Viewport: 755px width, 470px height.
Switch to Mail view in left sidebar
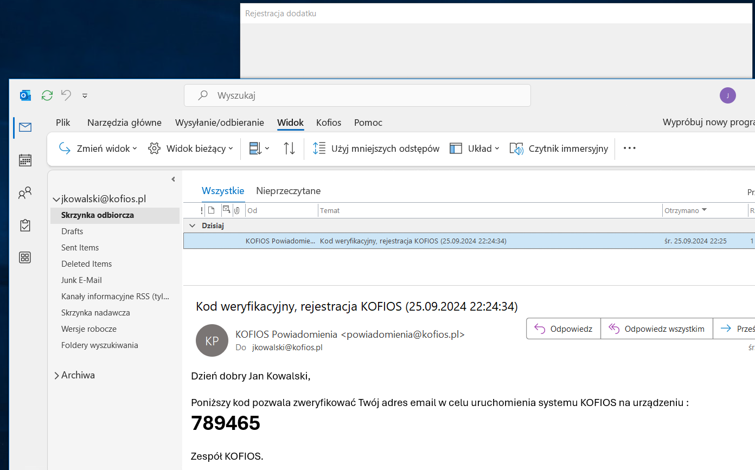pos(25,127)
